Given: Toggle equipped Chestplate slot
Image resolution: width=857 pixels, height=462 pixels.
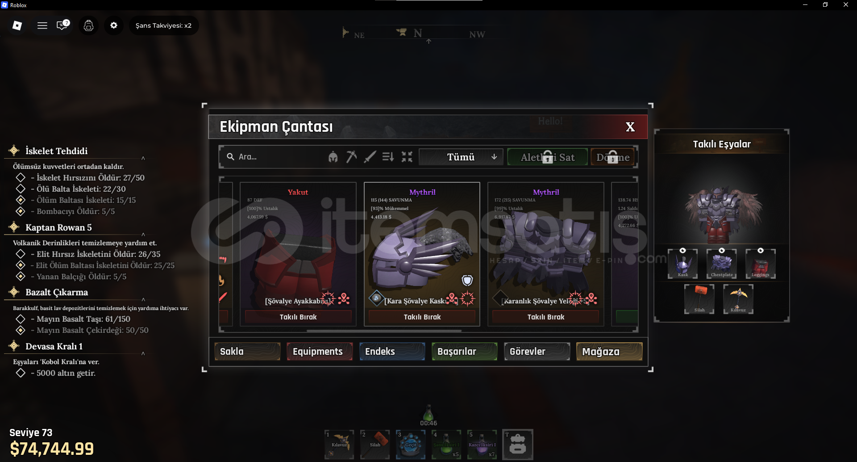Looking at the screenshot, I should pos(722,264).
